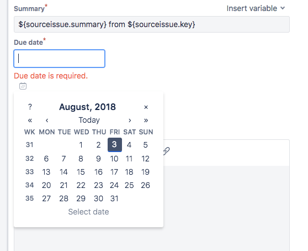Click the Summary text field
308x251 pixels.
[152, 24]
